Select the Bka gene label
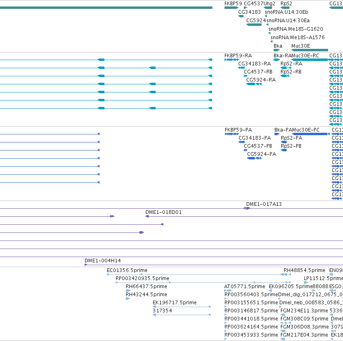This screenshot has width=343, height=341. click(x=278, y=46)
